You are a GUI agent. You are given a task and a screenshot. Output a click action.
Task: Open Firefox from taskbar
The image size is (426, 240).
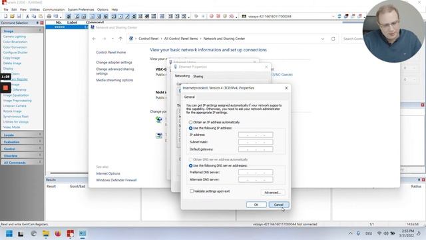[58, 233]
